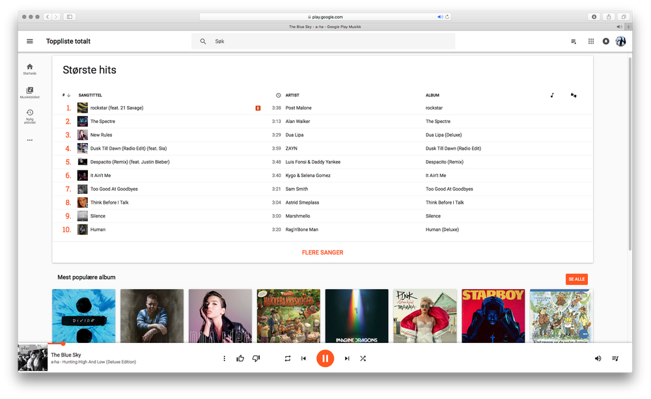
Task: Open Safari downloads
Action: [594, 17]
